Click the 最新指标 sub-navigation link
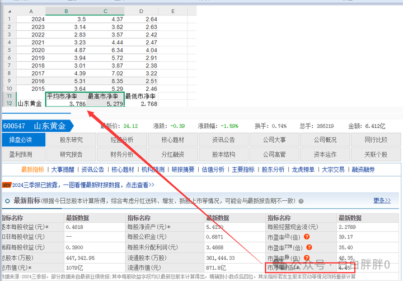This screenshot has height=281, width=403. [32, 169]
